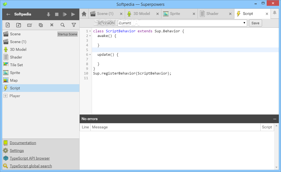
Task: Fold the awake() block at line 2
Action: coord(90,36)
